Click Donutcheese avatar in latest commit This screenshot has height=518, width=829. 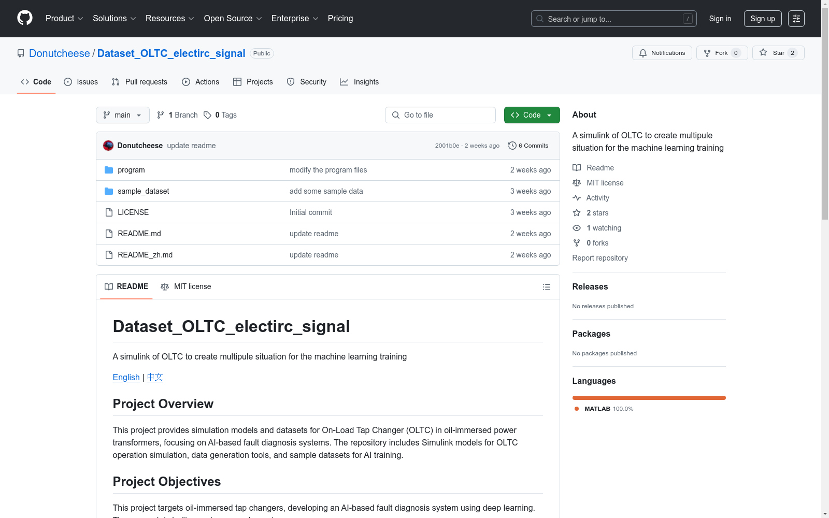pyautogui.click(x=108, y=146)
